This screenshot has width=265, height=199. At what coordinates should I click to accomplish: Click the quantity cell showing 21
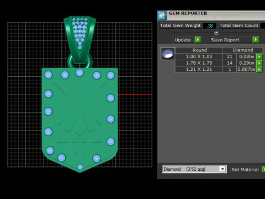[x=229, y=56]
